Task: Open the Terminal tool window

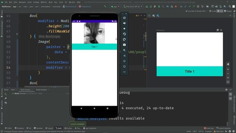Action: pyautogui.click(x=38, y=128)
